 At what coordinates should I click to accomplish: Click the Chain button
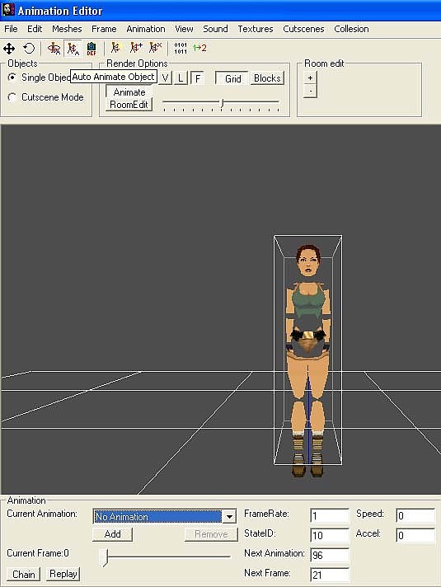(x=24, y=575)
